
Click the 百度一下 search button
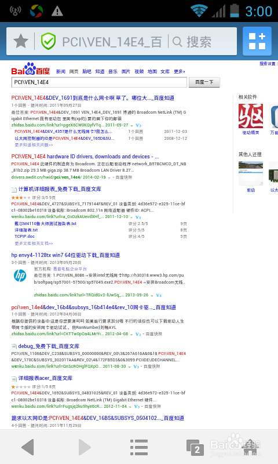(x=204, y=82)
